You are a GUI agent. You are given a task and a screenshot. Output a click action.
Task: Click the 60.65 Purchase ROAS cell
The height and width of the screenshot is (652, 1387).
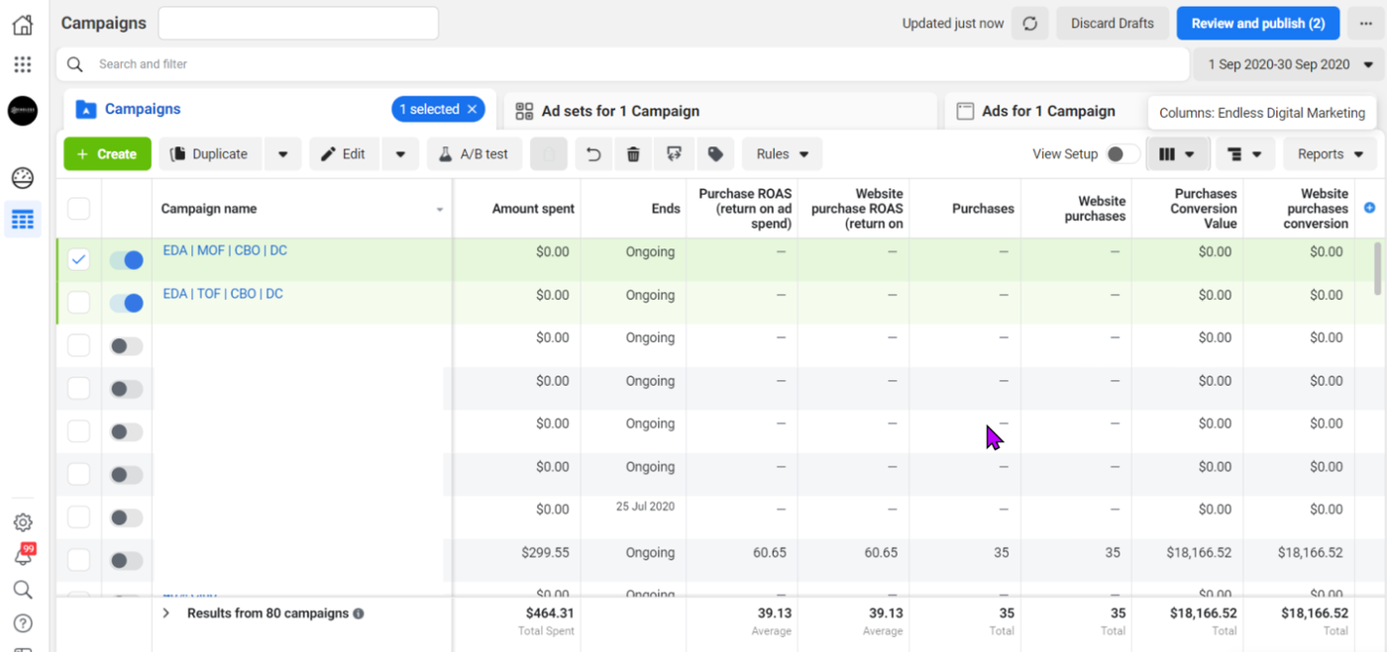pyautogui.click(x=770, y=553)
